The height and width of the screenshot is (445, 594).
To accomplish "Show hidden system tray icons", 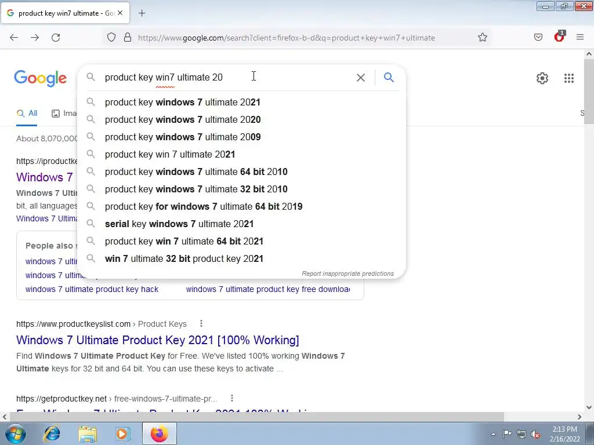I will coord(493,434).
